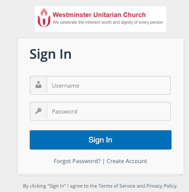Focus the Username input field
This screenshot has height=192, width=189.
click(x=108, y=85)
